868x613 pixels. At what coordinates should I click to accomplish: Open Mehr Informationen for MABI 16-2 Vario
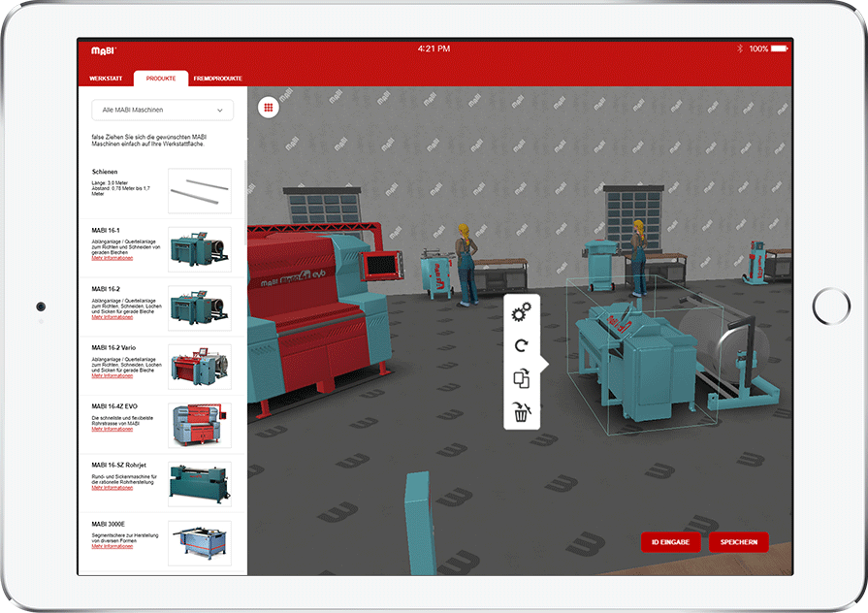112,376
